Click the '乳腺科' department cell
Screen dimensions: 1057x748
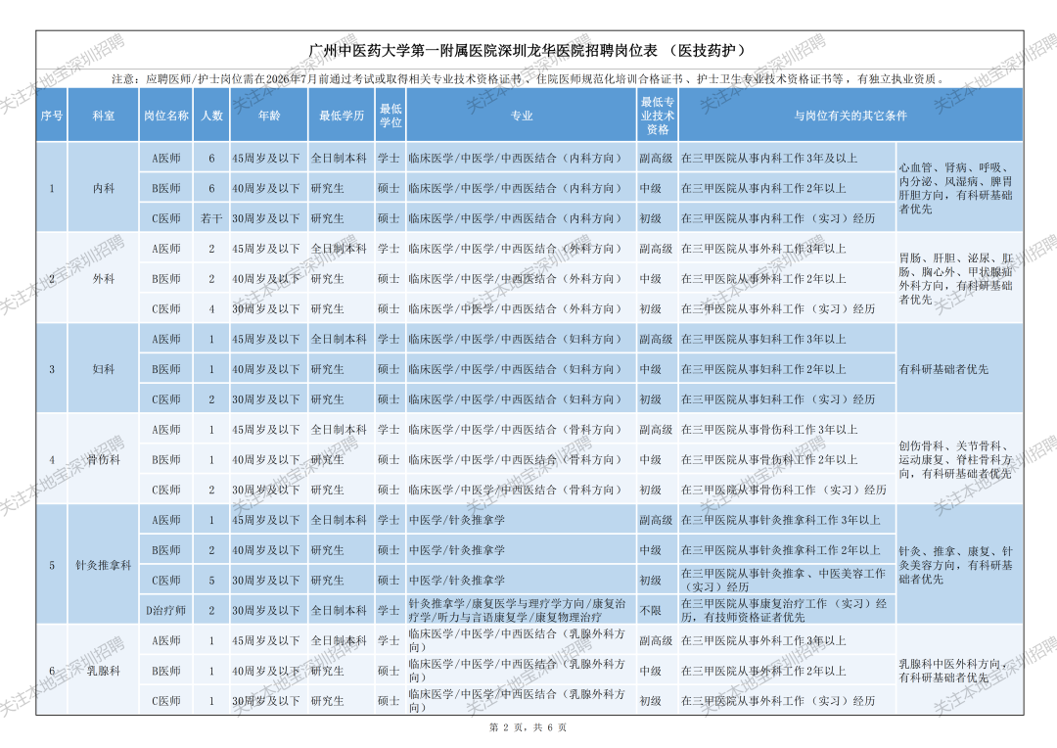[x=103, y=671]
